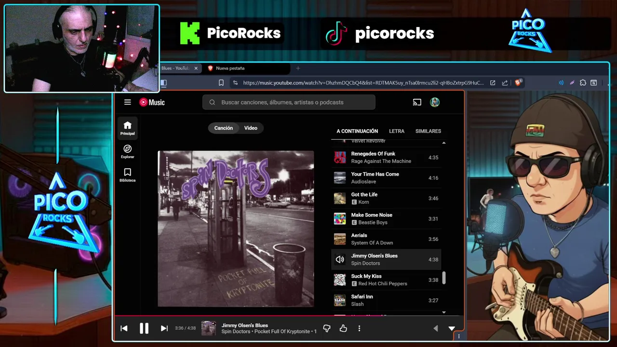Click the browser address bar URL
Viewport: 617px width, 347px height.
tap(363, 83)
